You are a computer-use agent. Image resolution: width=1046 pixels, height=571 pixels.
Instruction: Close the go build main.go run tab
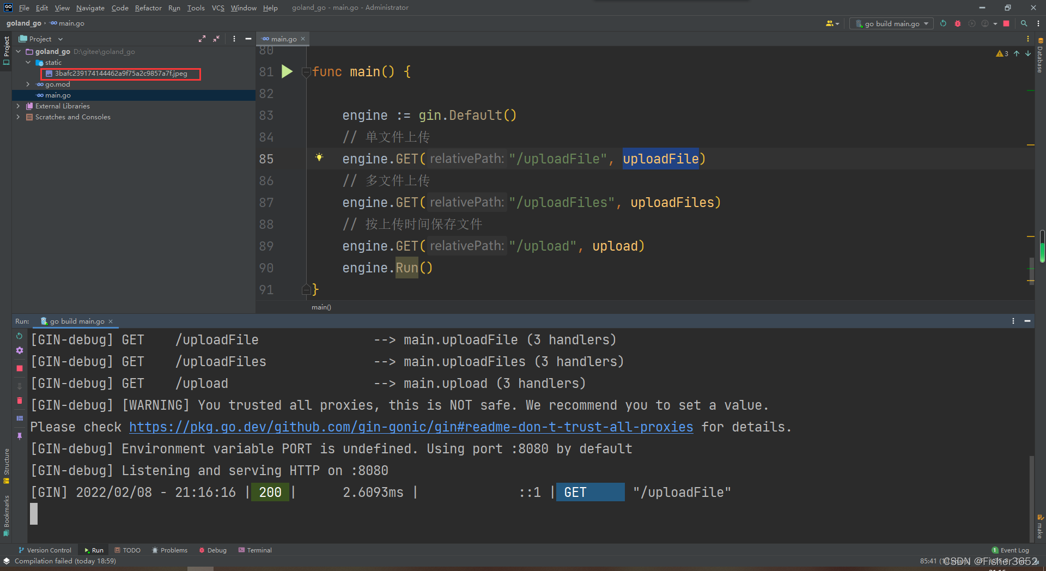(111, 321)
